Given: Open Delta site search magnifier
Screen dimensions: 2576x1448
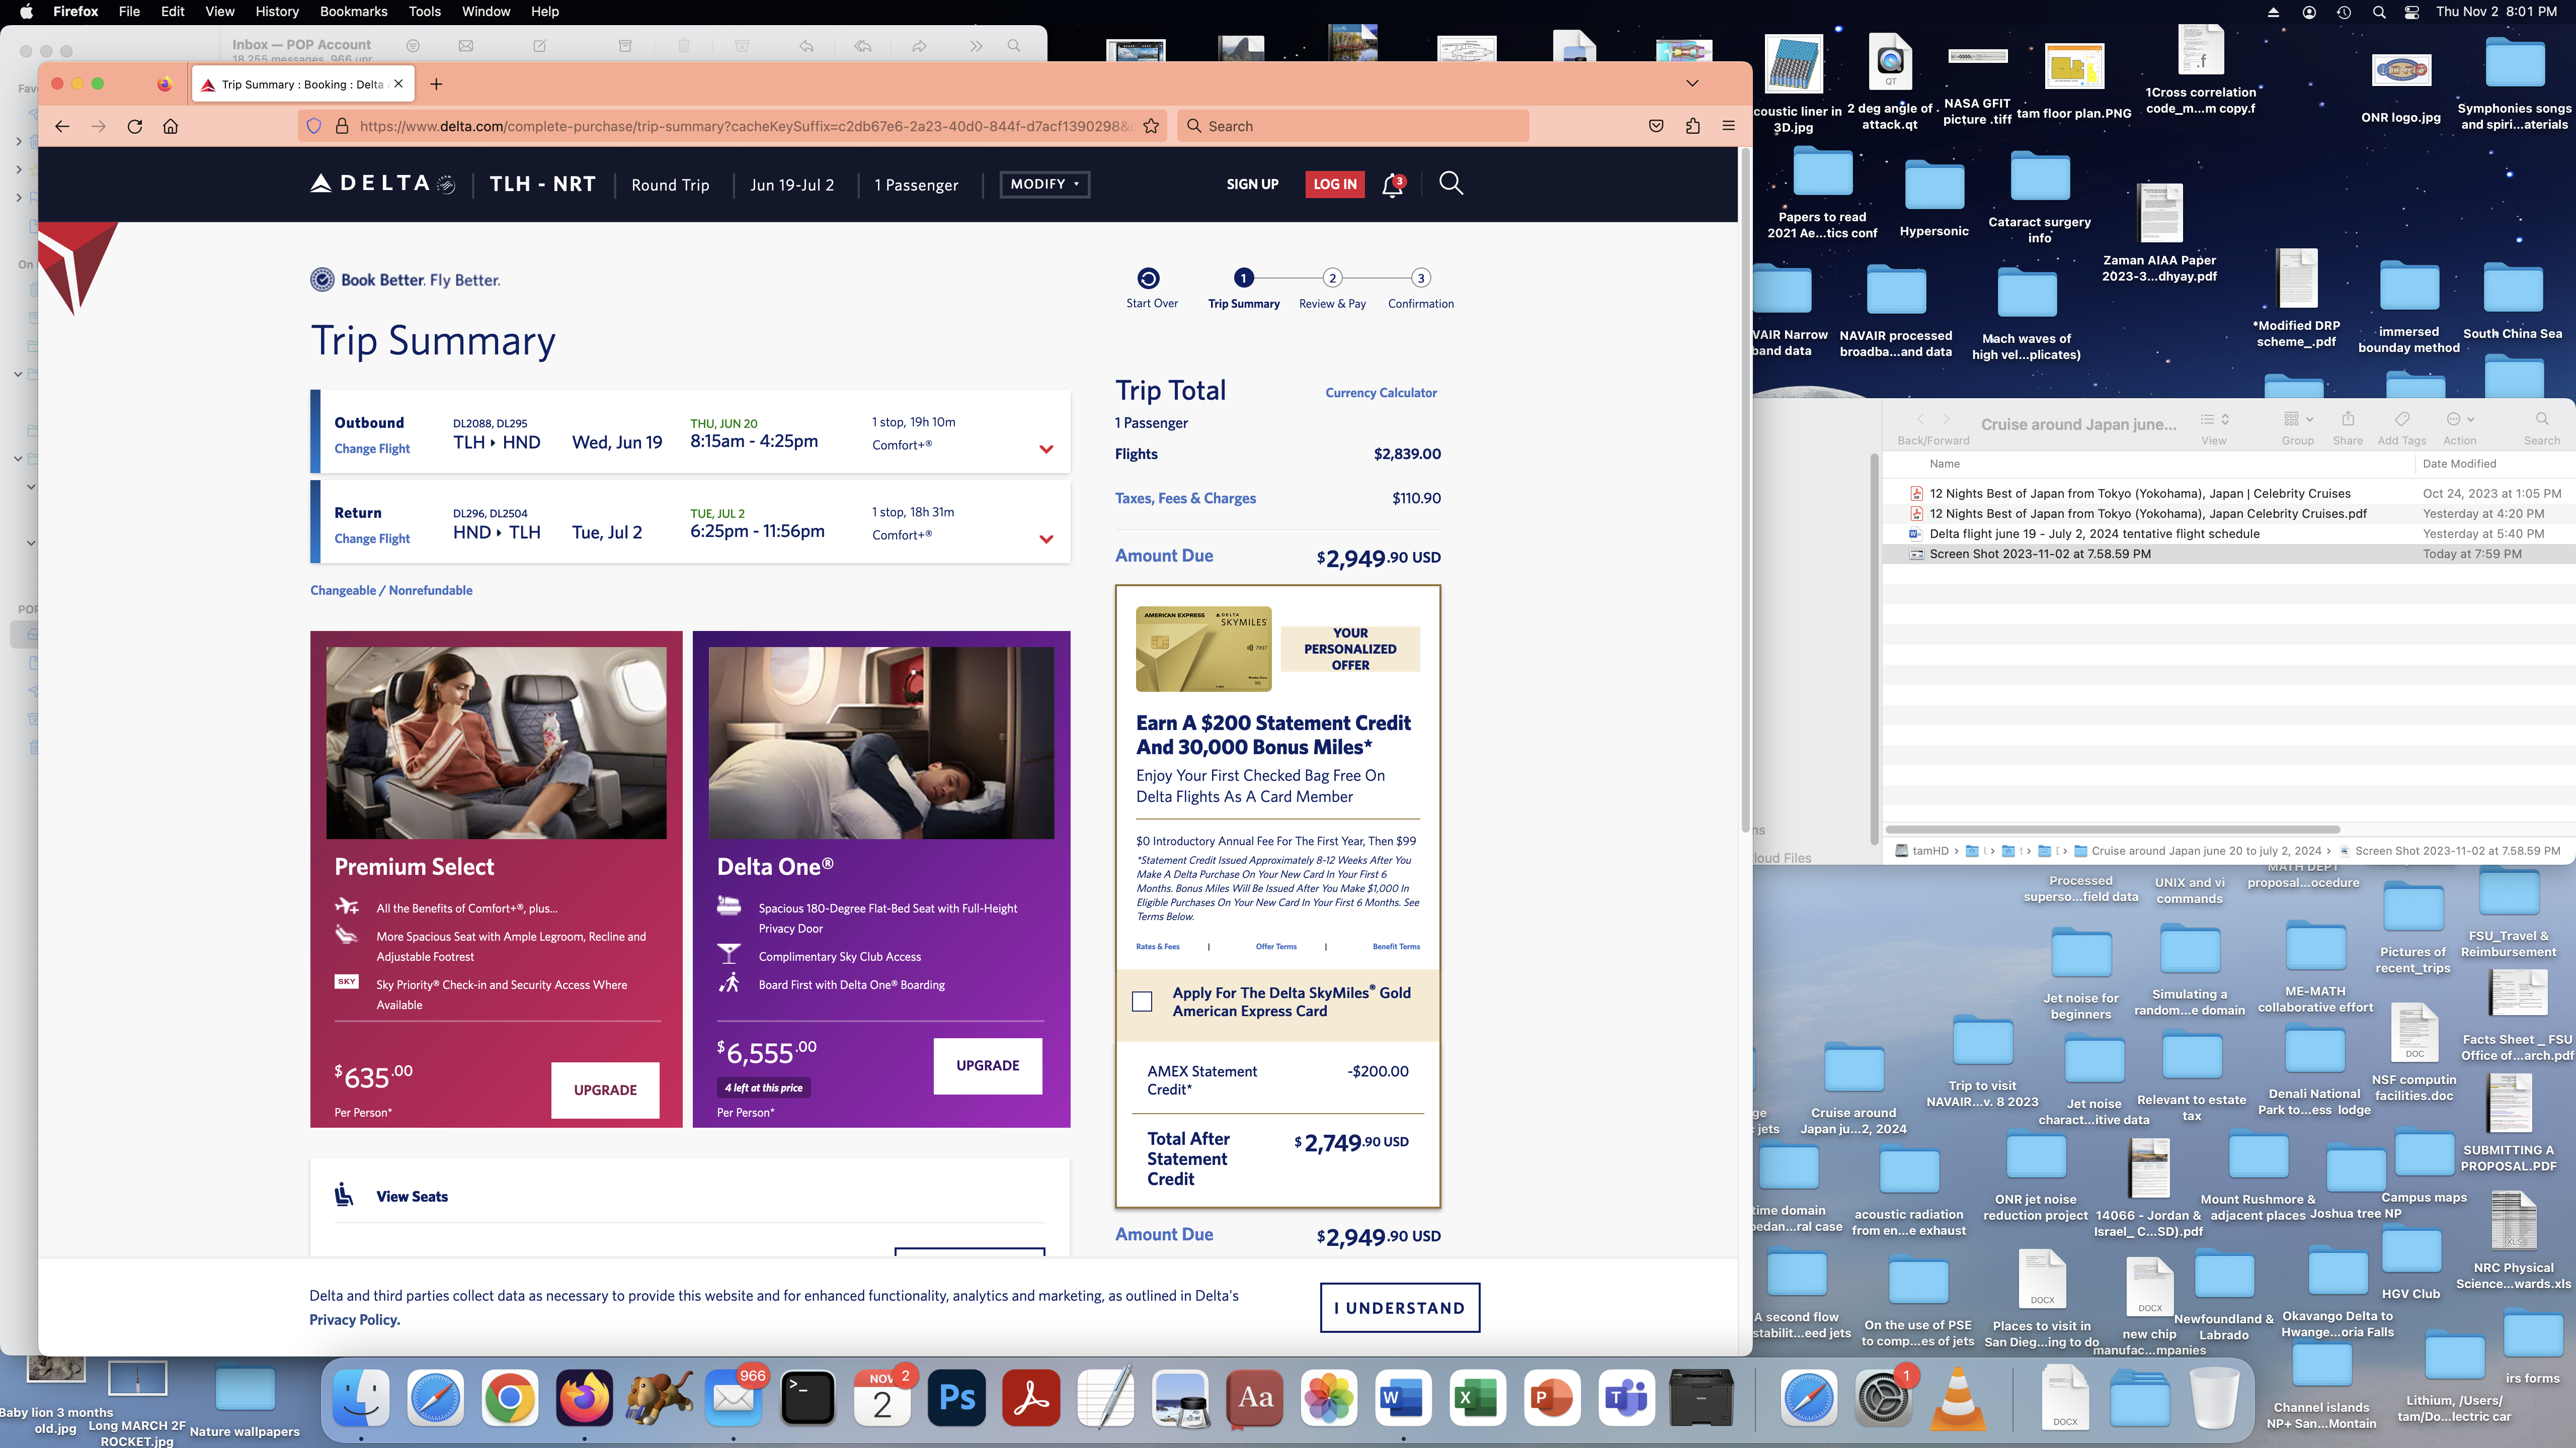Looking at the screenshot, I should point(1451,183).
